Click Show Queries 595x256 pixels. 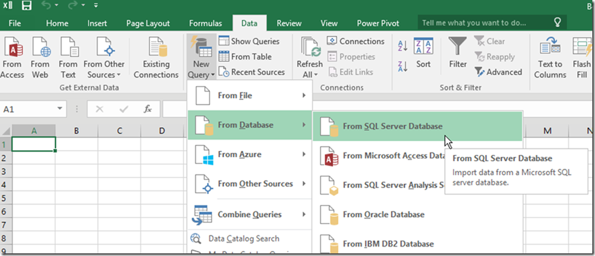click(249, 41)
